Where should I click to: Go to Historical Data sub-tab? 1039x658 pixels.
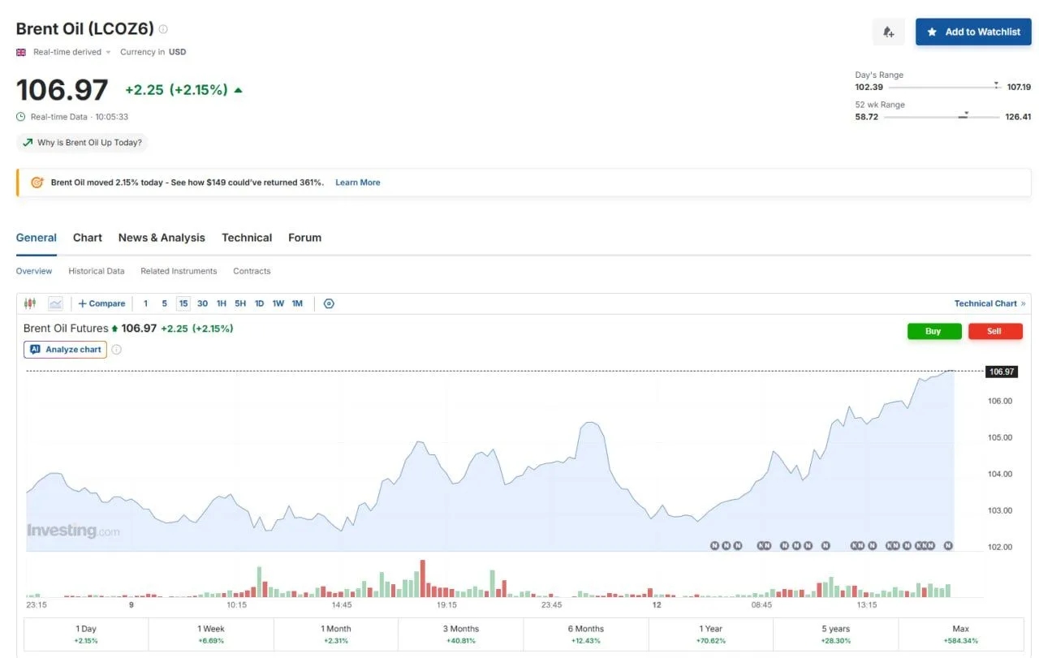(97, 271)
